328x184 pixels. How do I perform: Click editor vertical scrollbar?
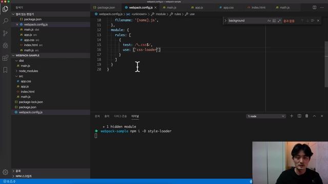[x=326, y=64]
